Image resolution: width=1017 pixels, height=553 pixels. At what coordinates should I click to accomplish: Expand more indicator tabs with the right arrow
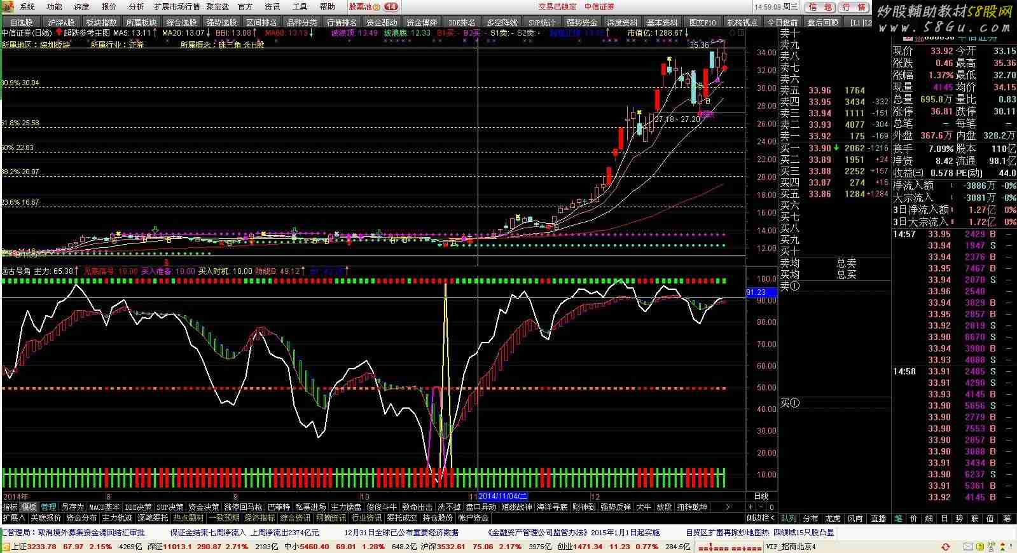(x=728, y=507)
